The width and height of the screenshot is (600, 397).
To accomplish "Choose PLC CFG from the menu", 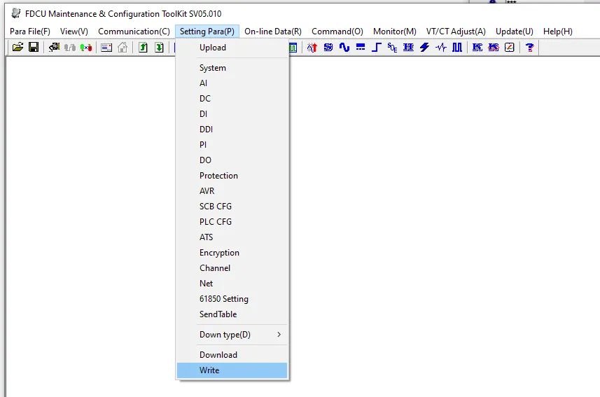I will pos(232,222).
